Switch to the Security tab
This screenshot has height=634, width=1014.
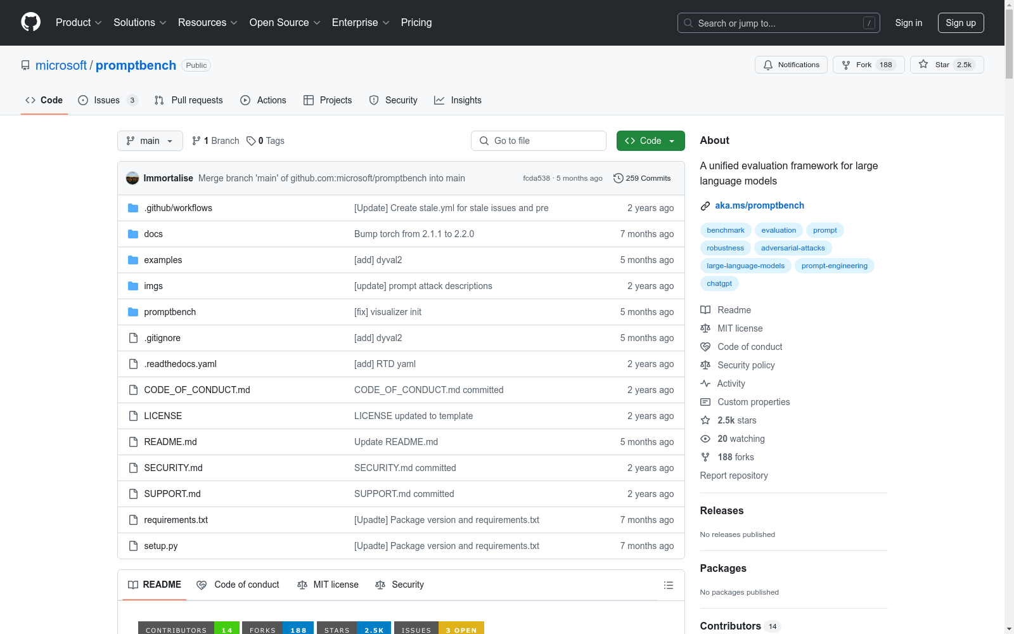tap(393, 100)
